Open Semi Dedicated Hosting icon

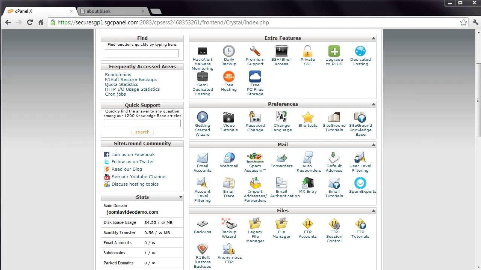tap(203, 76)
